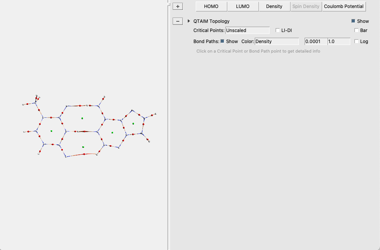Enable the Log checkbox
The height and width of the screenshot is (250, 380).
point(356,41)
